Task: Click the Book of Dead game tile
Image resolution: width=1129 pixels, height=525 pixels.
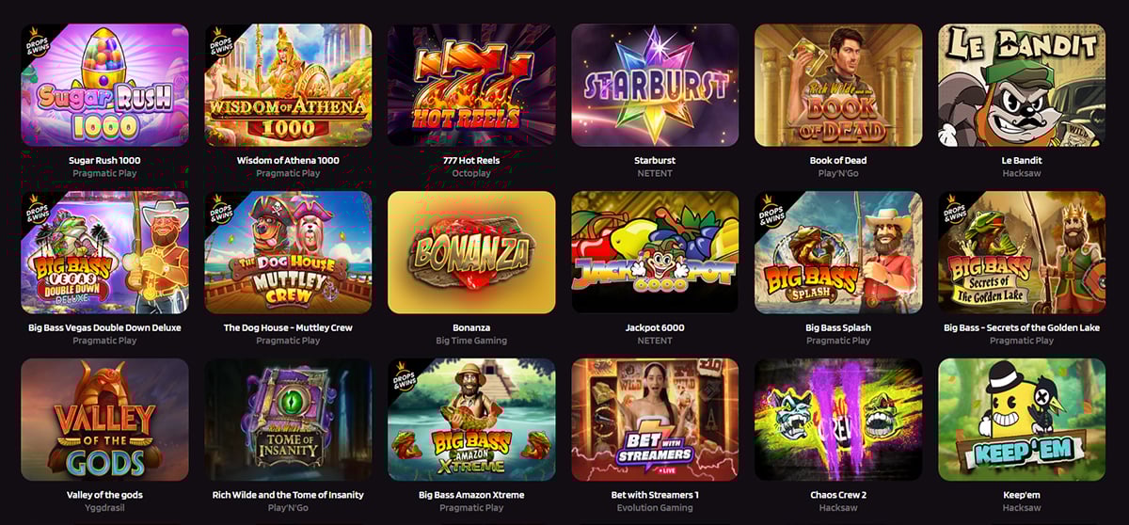Action: pos(838,85)
